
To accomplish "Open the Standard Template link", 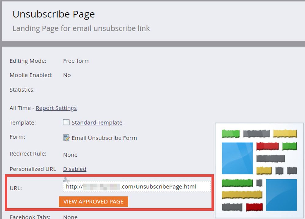I will click(97, 123).
